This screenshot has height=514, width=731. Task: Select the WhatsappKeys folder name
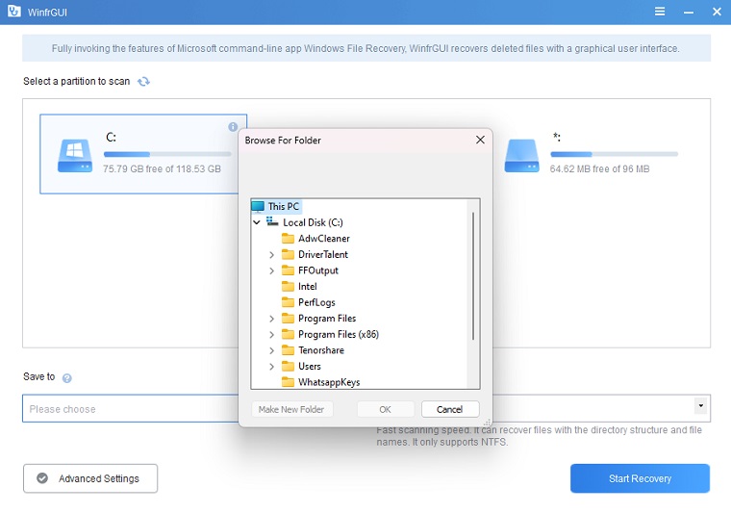coord(329,382)
